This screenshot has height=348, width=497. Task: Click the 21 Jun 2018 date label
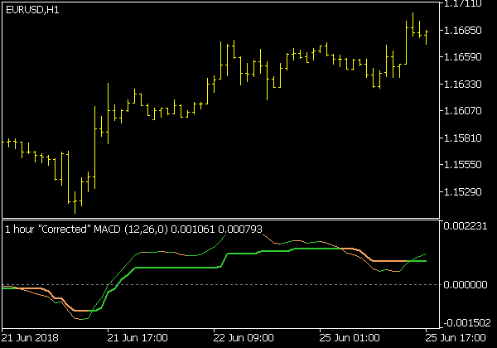point(30,338)
